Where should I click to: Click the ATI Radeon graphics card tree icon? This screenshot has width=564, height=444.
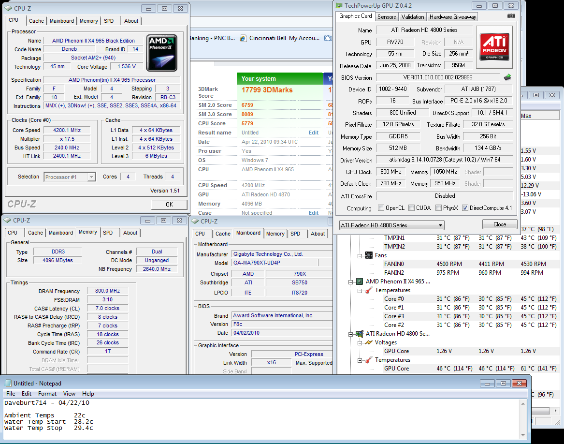360,334
